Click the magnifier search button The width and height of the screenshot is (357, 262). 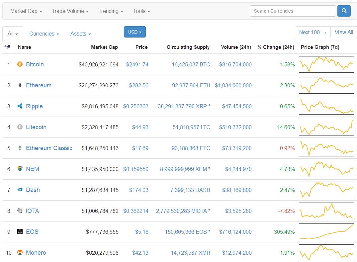pos(344,11)
